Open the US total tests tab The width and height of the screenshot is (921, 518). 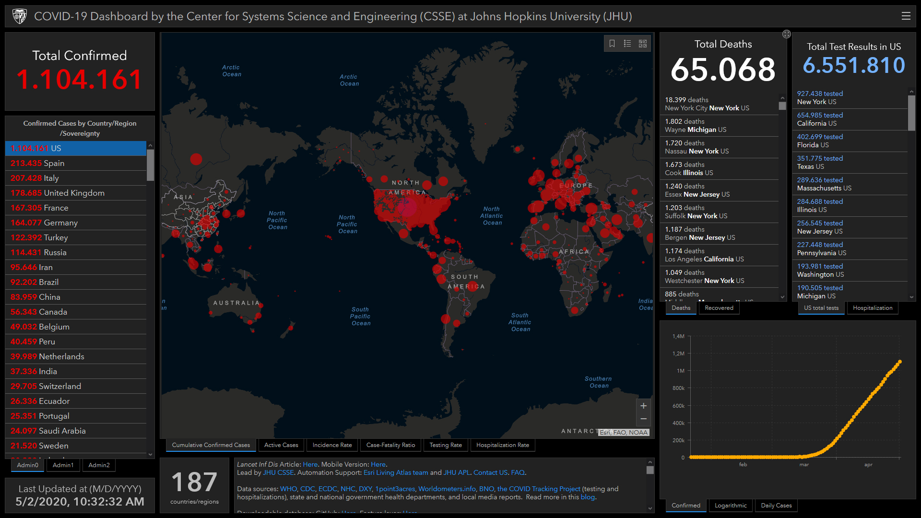[x=821, y=308]
